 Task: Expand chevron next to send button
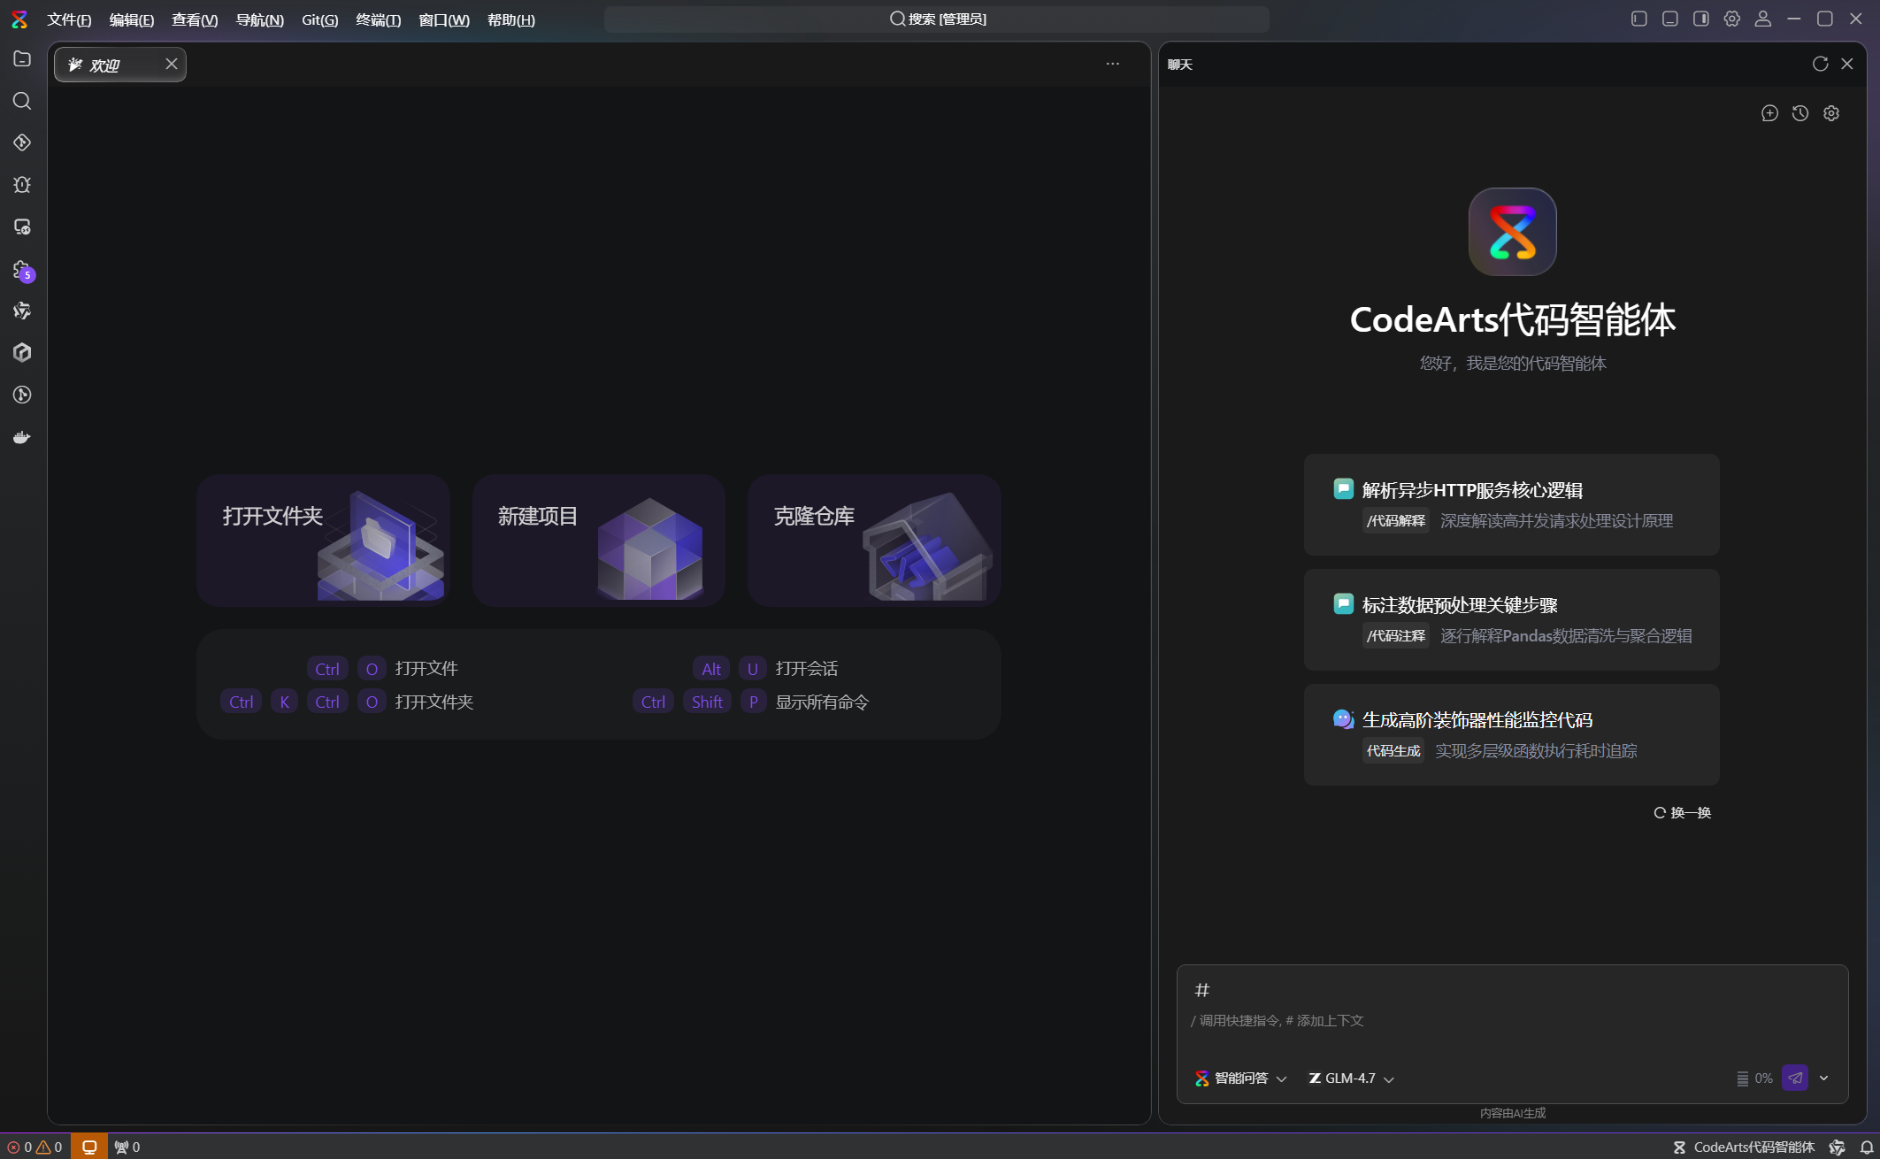click(x=1824, y=1078)
